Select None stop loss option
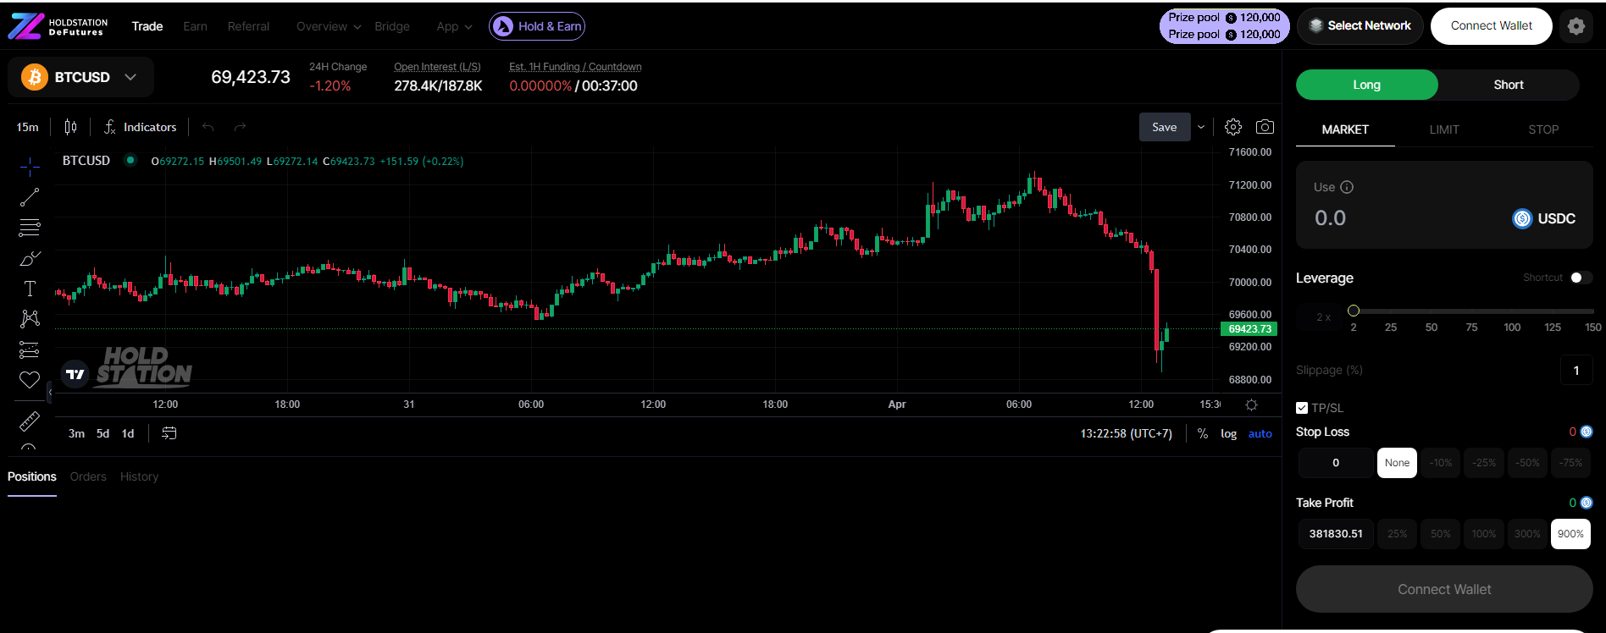Screen dimensions: 1606x633 (x=1397, y=463)
